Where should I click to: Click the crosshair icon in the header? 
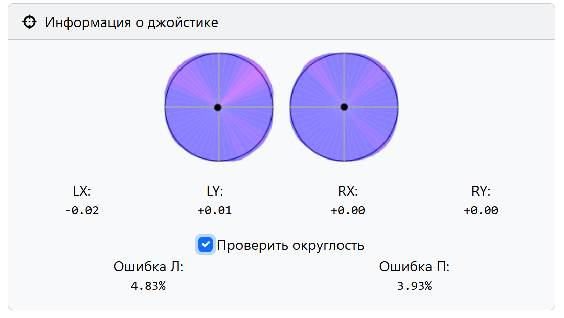pyautogui.click(x=30, y=22)
